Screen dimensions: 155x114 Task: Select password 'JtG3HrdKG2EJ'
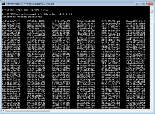(x=36, y=89)
